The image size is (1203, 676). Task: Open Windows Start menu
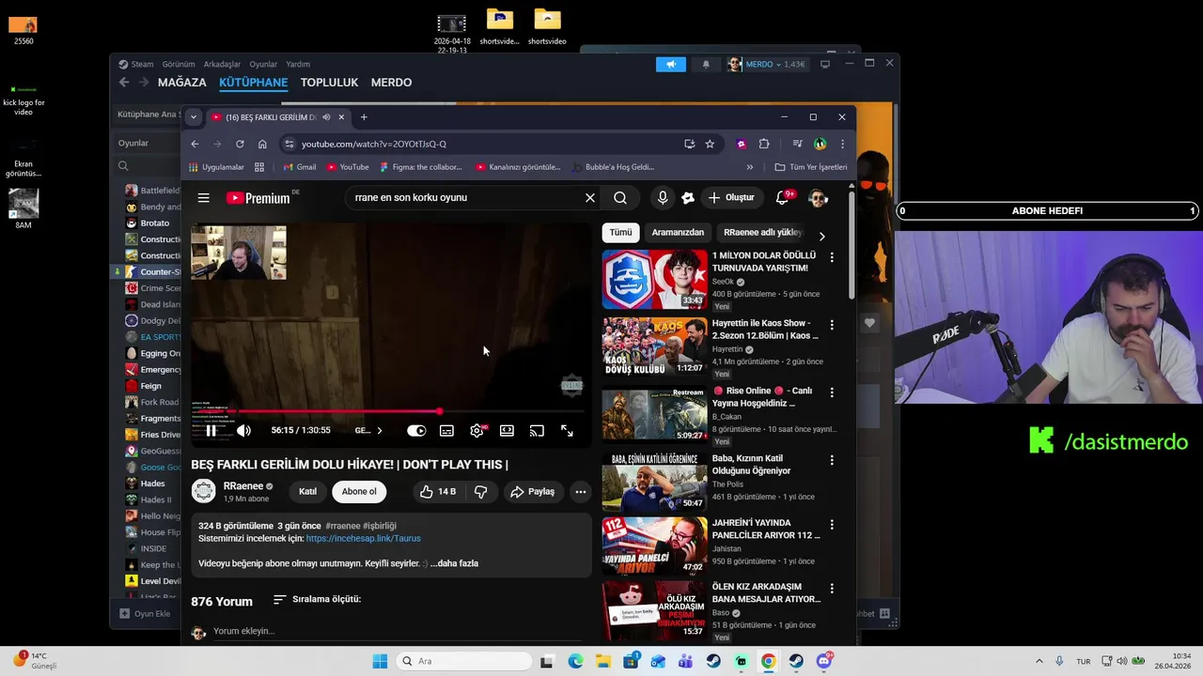[380, 661]
